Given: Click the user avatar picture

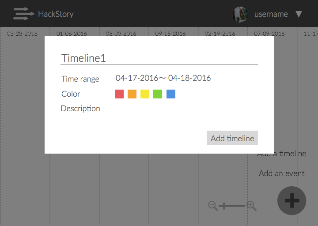Looking at the screenshot, I should point(240,14).
